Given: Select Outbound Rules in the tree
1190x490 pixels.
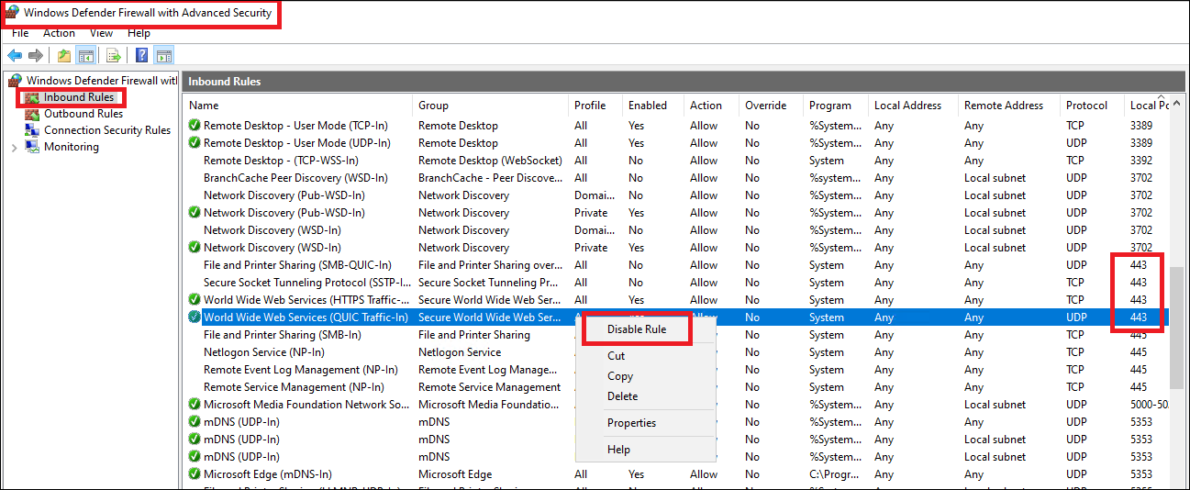Looking at the screenshot, I should [83, 114].
